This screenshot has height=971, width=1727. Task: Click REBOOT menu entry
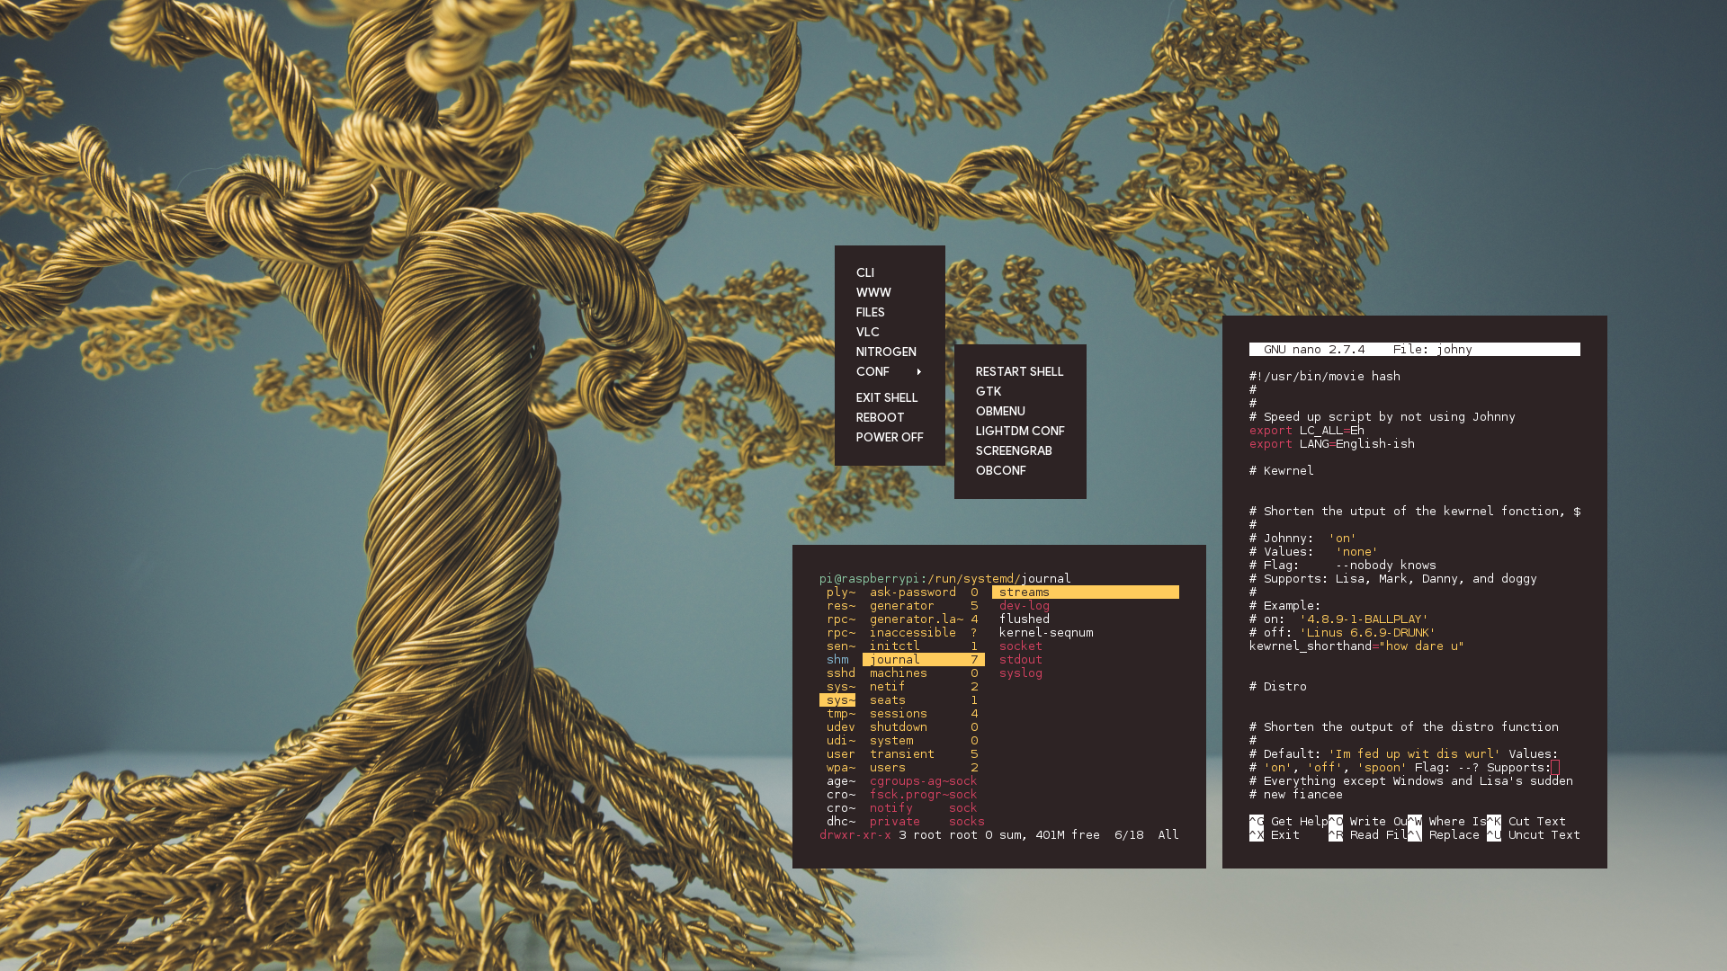(880, 417)
